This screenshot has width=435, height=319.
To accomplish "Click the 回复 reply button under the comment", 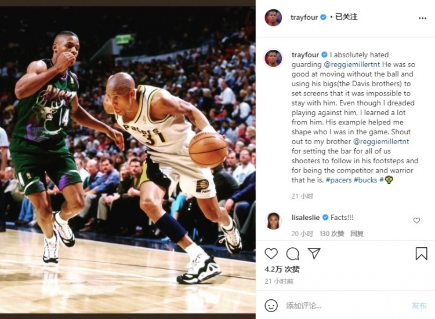I will [x=357, y=234].
